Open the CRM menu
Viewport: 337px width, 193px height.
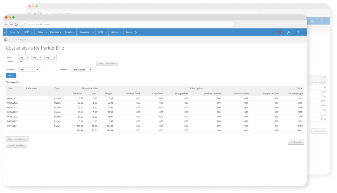[29, 32]
